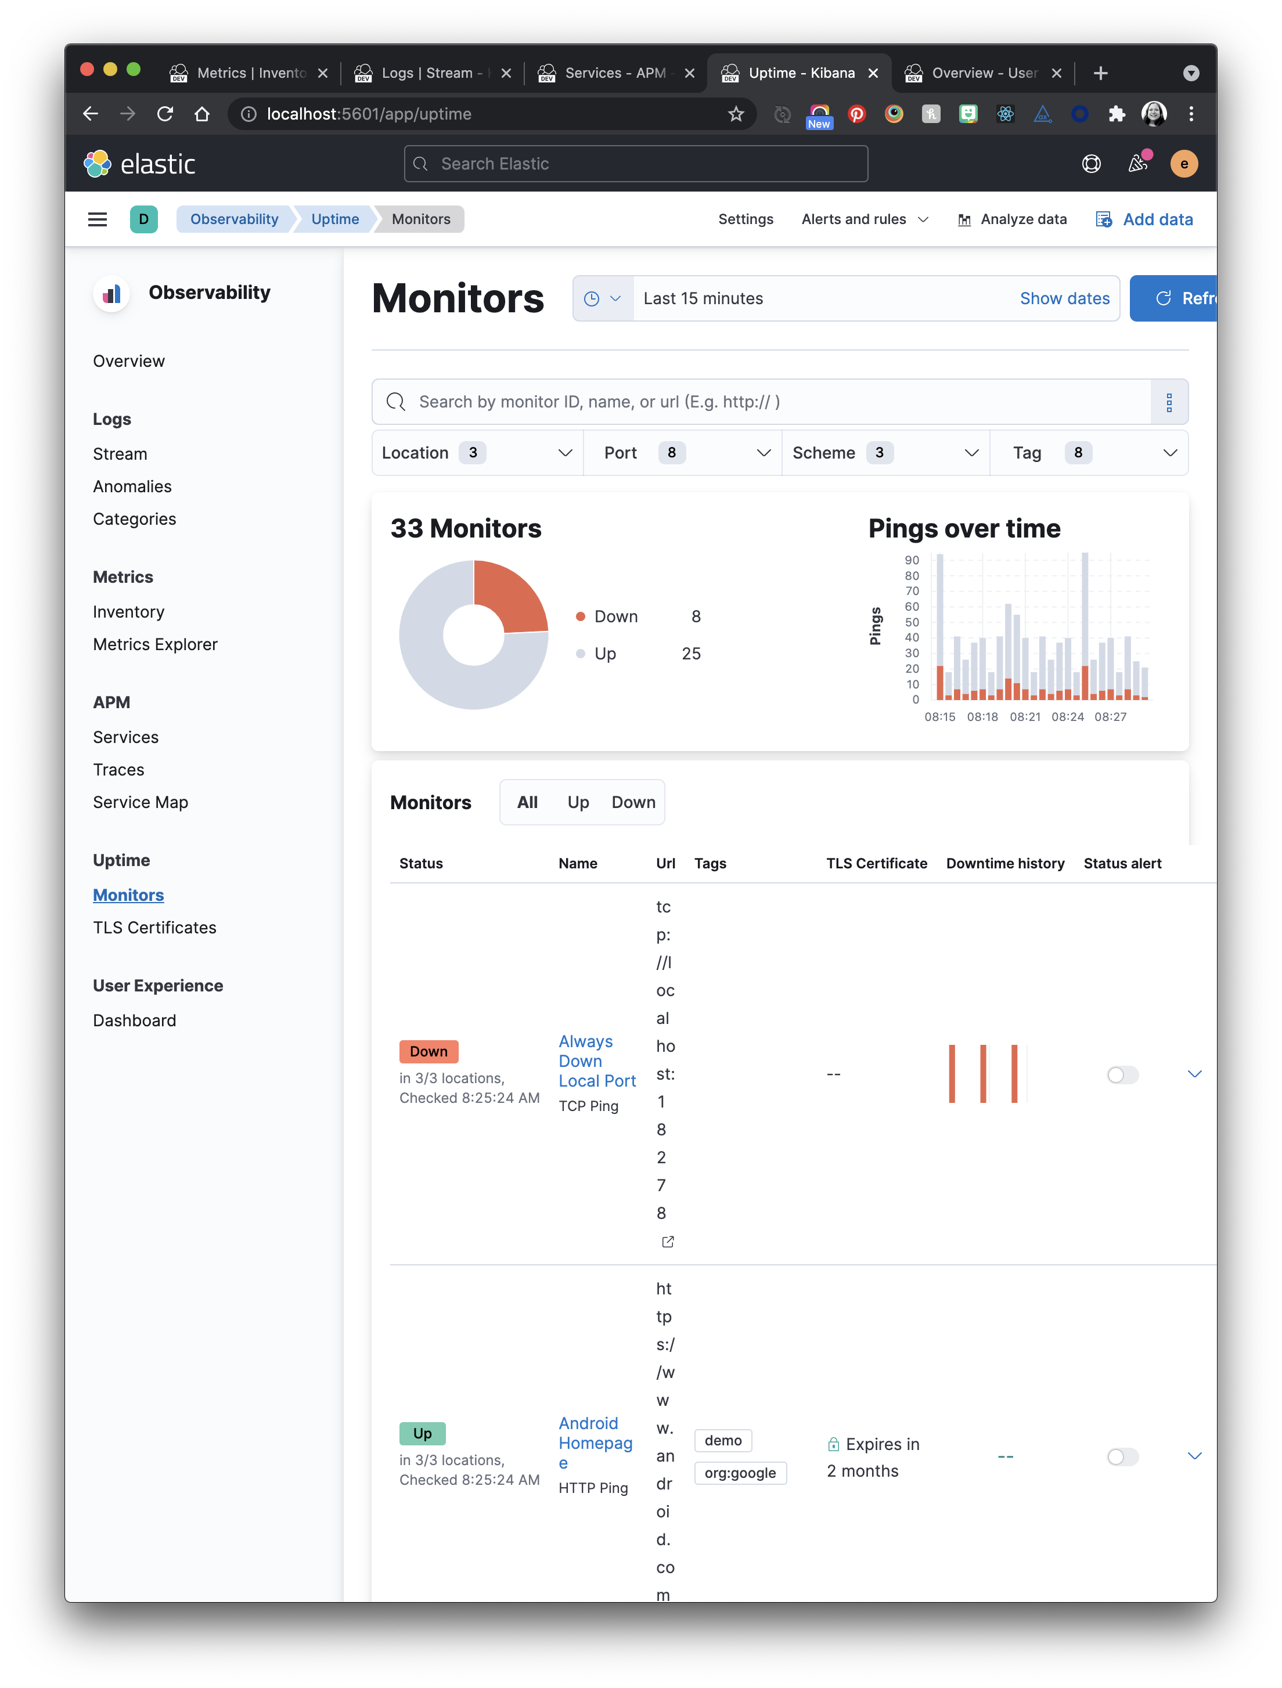This screenshot has width=1282, height=1688.
Task: Click the green D space avatar
Action: 143,219
